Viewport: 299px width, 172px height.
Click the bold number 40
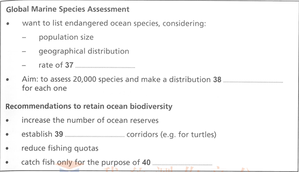(146, 162)
